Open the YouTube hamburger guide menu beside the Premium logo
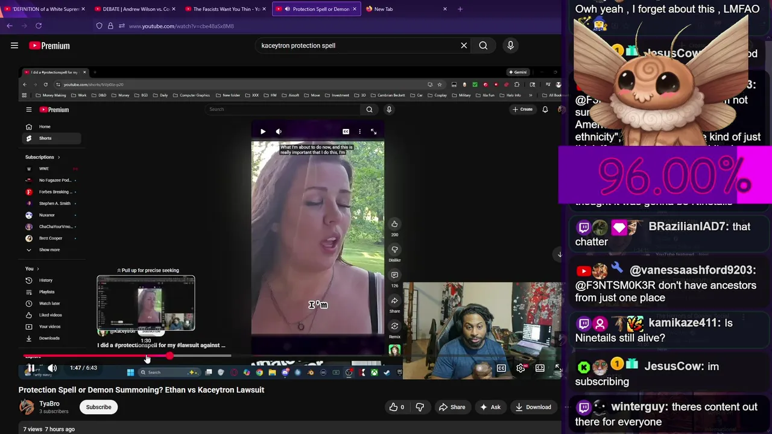Viewport: 772px width, 434px height. pos(14,45)
